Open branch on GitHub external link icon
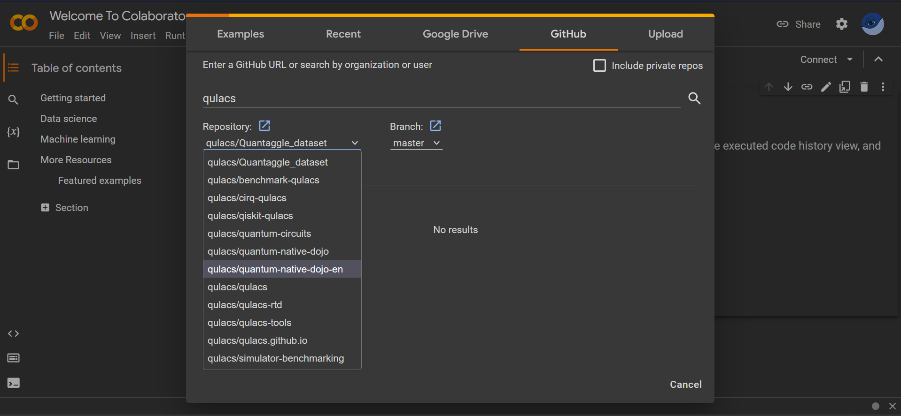901x416 pixels. tap(435, 126)
